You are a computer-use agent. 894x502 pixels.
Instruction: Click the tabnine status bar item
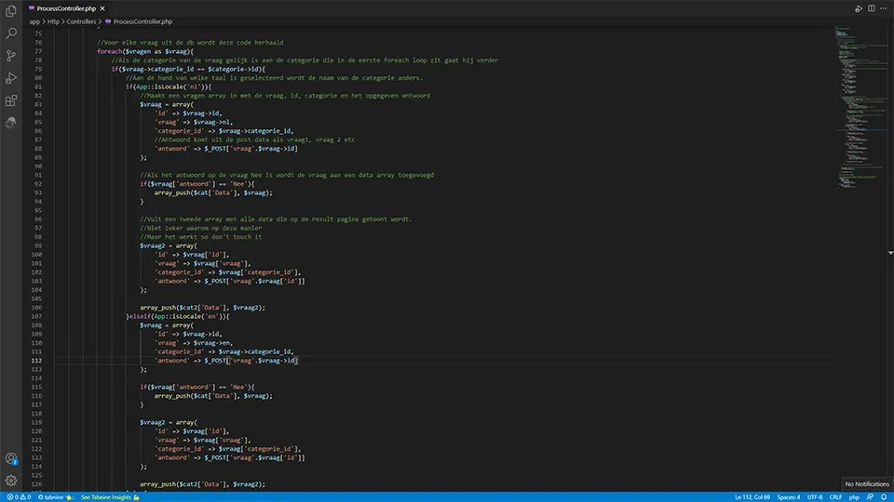coord(55,496)
